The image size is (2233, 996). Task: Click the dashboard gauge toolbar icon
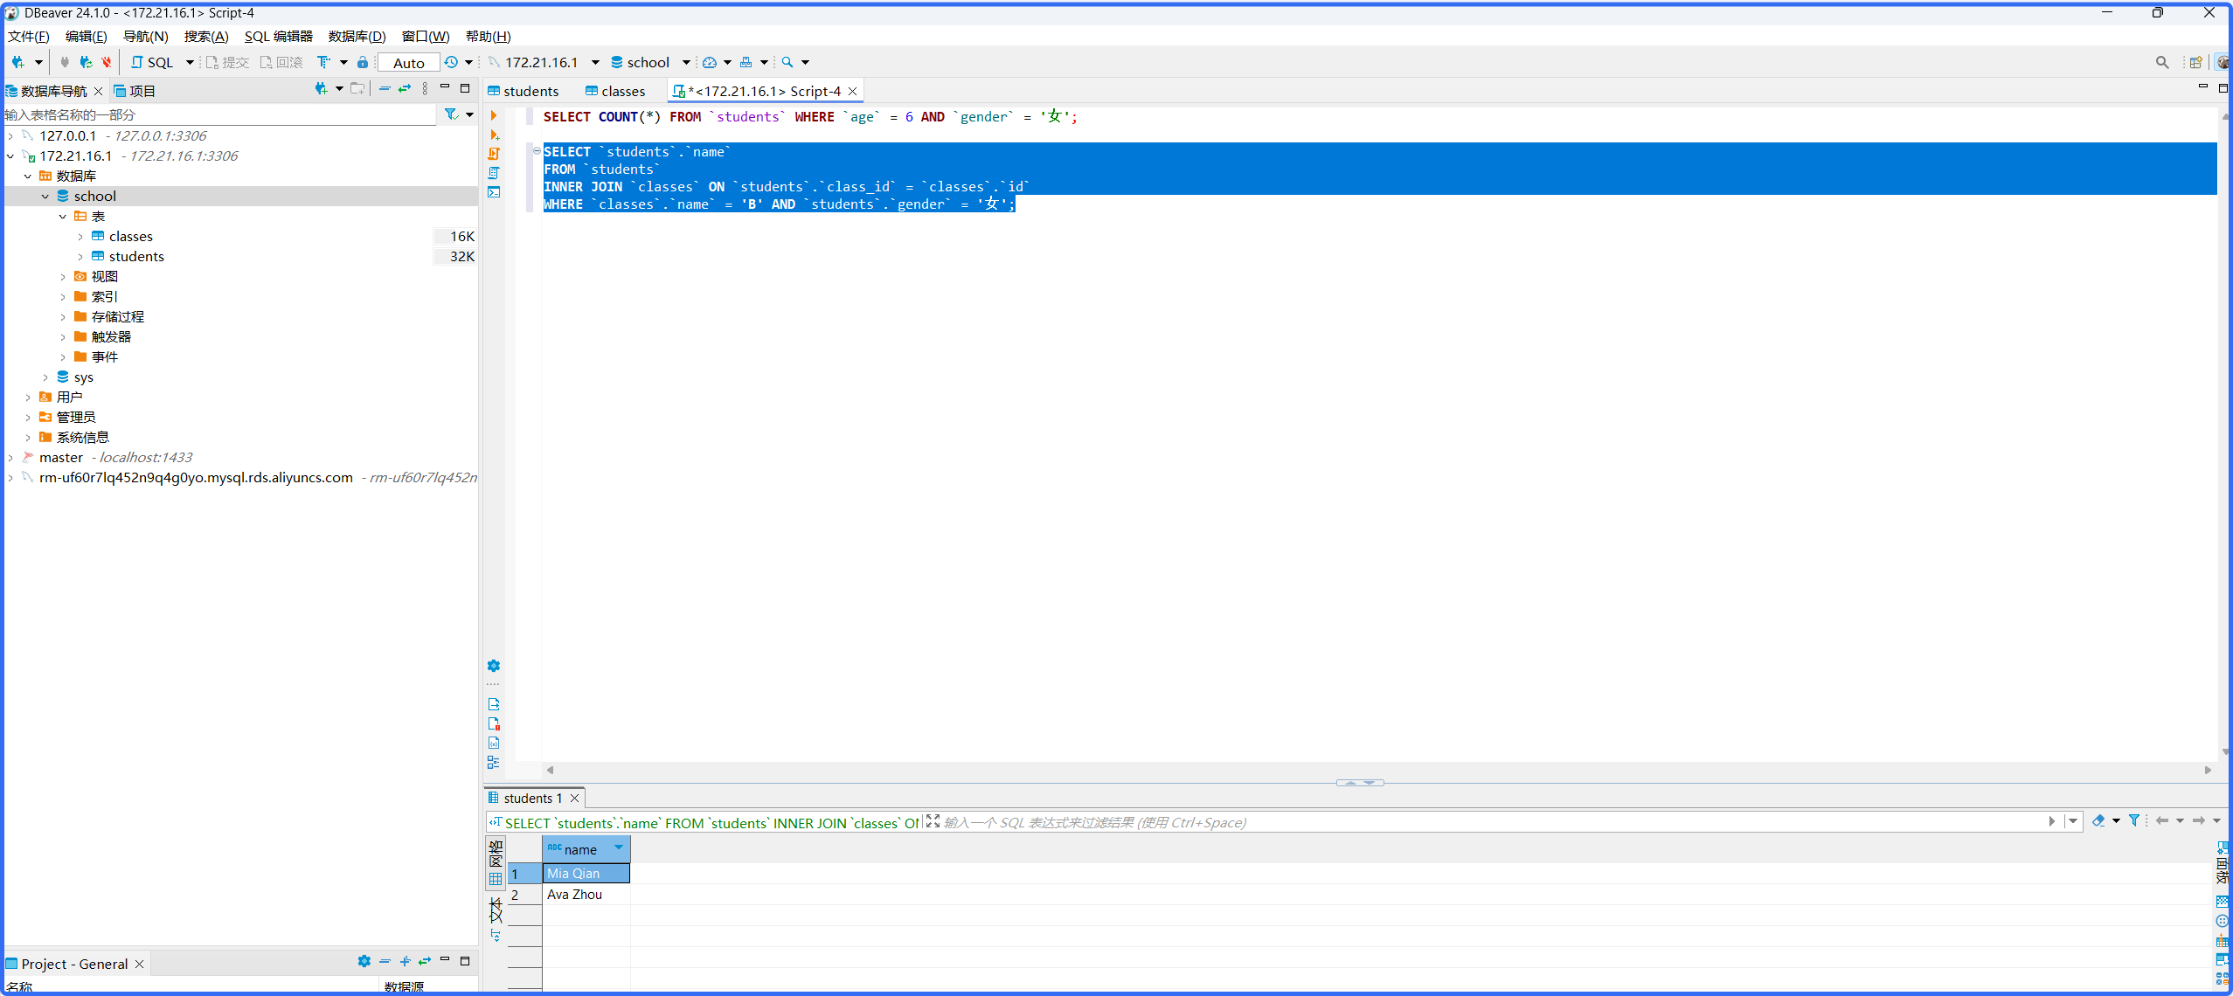[710, 62]
